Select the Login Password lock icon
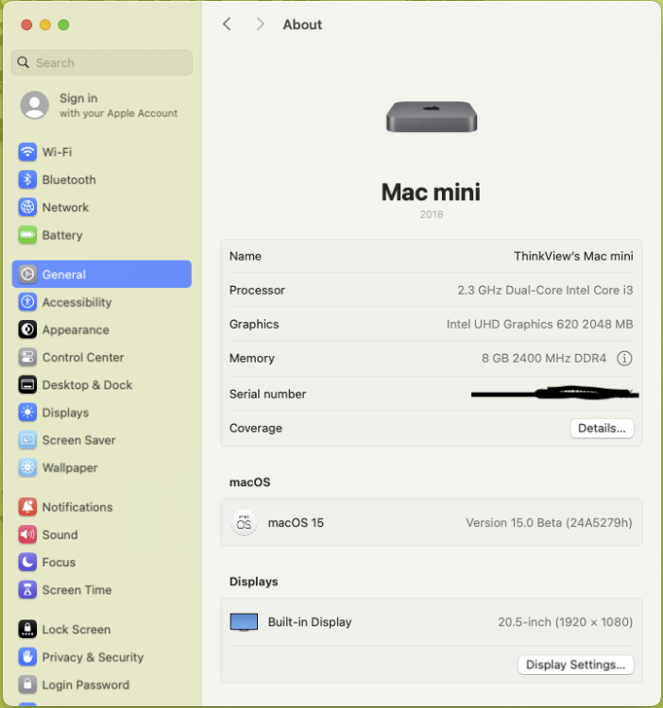Screen dimensions: 663x708 point(27,684)
